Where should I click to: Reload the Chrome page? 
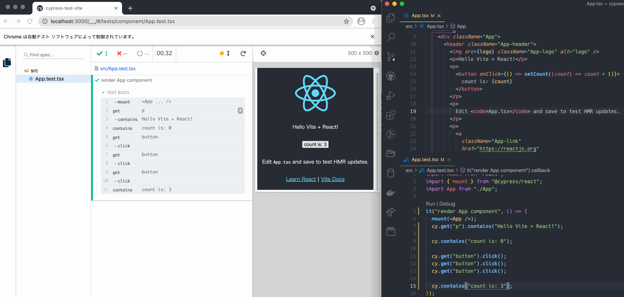tap(30, 21)
